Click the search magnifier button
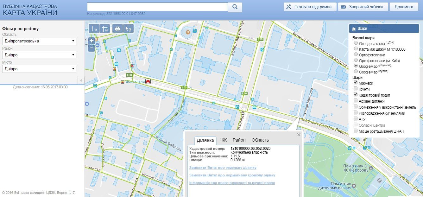This screenshot has height=197, width=423. [x=235, y=7]
